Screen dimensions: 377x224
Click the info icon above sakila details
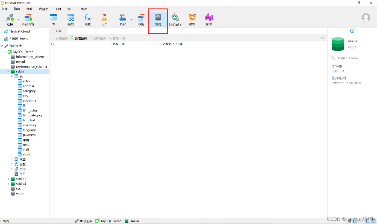352,31
